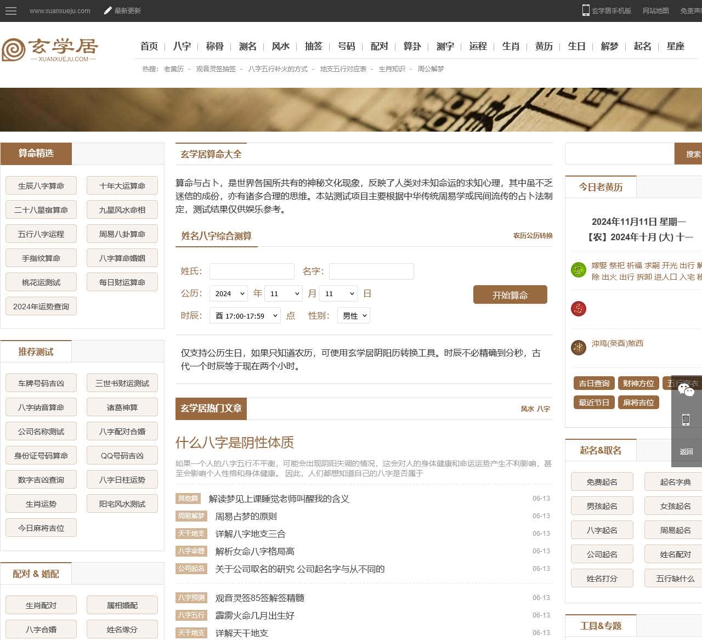Open article 周易占梦的原则

click(x=246, y=517)
